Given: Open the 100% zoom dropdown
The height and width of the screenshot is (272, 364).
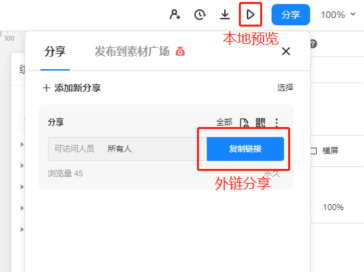Looking at the screenshot, I should 338,15.
